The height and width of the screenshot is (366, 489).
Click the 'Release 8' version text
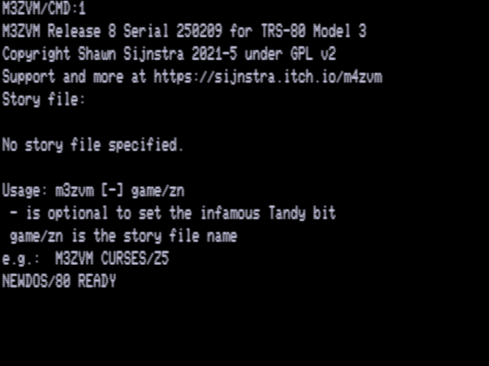(x=82, y=31)
